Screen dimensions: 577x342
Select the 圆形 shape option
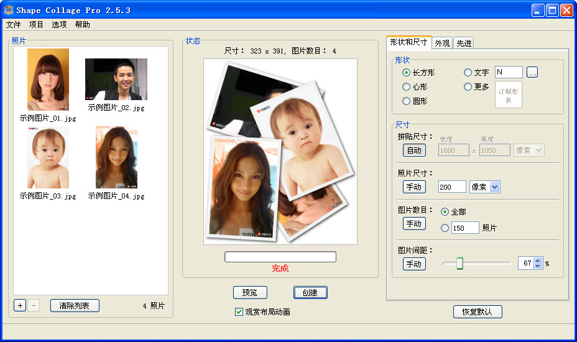[x=415, y=101]
